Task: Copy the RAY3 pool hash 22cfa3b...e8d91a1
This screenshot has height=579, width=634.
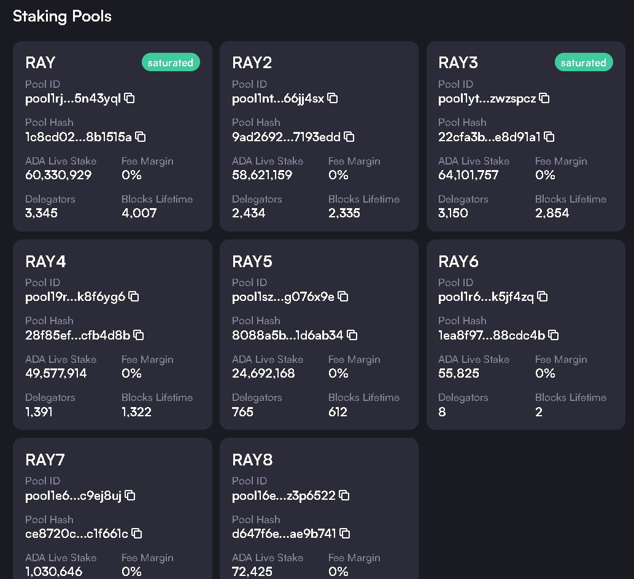Action: pos(549,137)
